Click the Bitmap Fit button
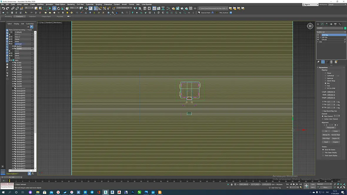Screen dimensions: 347x195 click(x=326, y=135)
